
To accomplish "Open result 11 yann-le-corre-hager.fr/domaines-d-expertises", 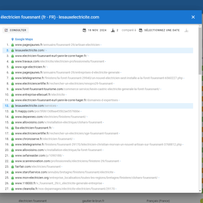I will click(67, 100).
